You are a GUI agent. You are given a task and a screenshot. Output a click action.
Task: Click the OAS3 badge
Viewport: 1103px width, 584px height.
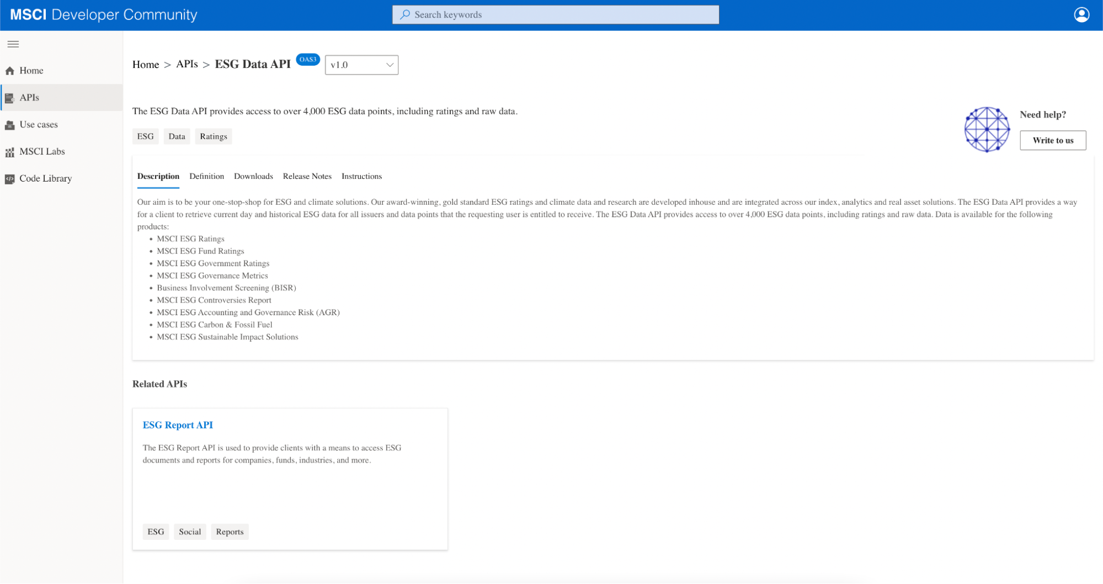tap(308, 60)
